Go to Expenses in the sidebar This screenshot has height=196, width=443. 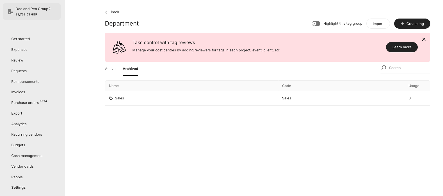[19, 50]
